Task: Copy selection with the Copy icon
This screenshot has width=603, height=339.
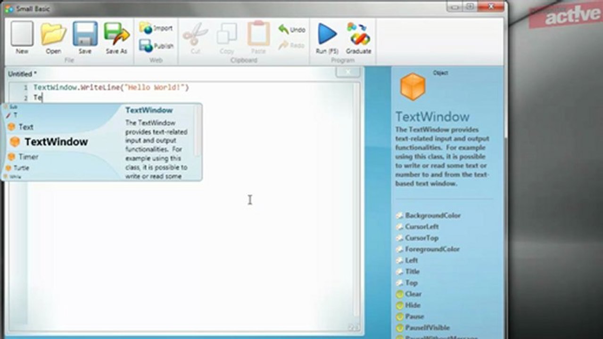Action: coord(227,38)
